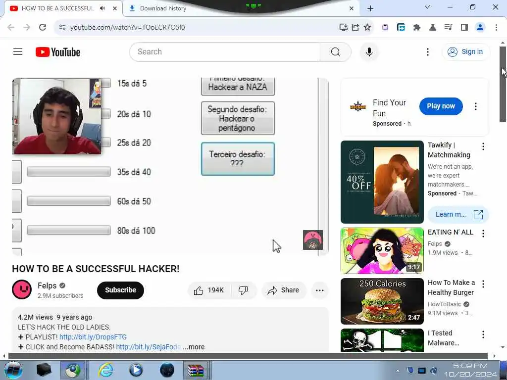The height and width of the screenshot is (380, 507).
Task: Show hidden system tray icons
Action: coord(398,371)
